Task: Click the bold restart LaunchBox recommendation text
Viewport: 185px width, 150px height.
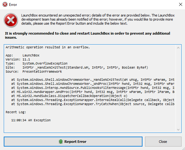Action: 87,35
